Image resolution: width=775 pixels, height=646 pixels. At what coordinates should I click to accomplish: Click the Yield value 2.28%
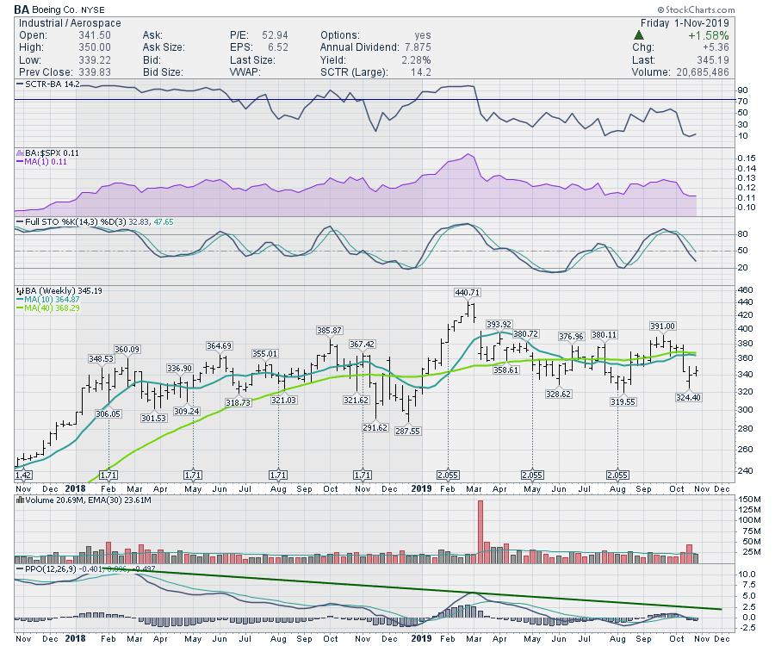point(416,59)
